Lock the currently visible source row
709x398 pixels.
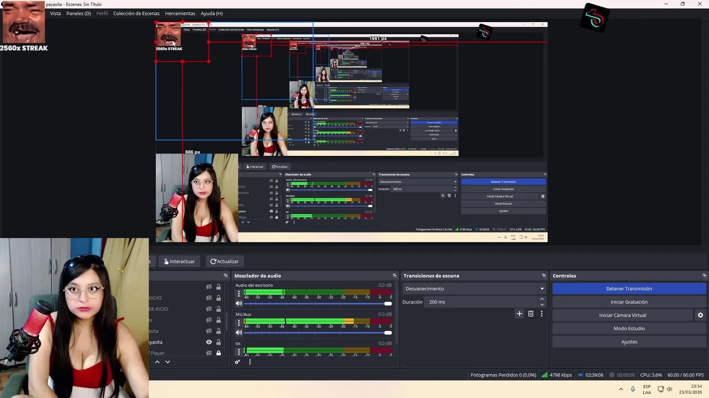pos(218,342)
